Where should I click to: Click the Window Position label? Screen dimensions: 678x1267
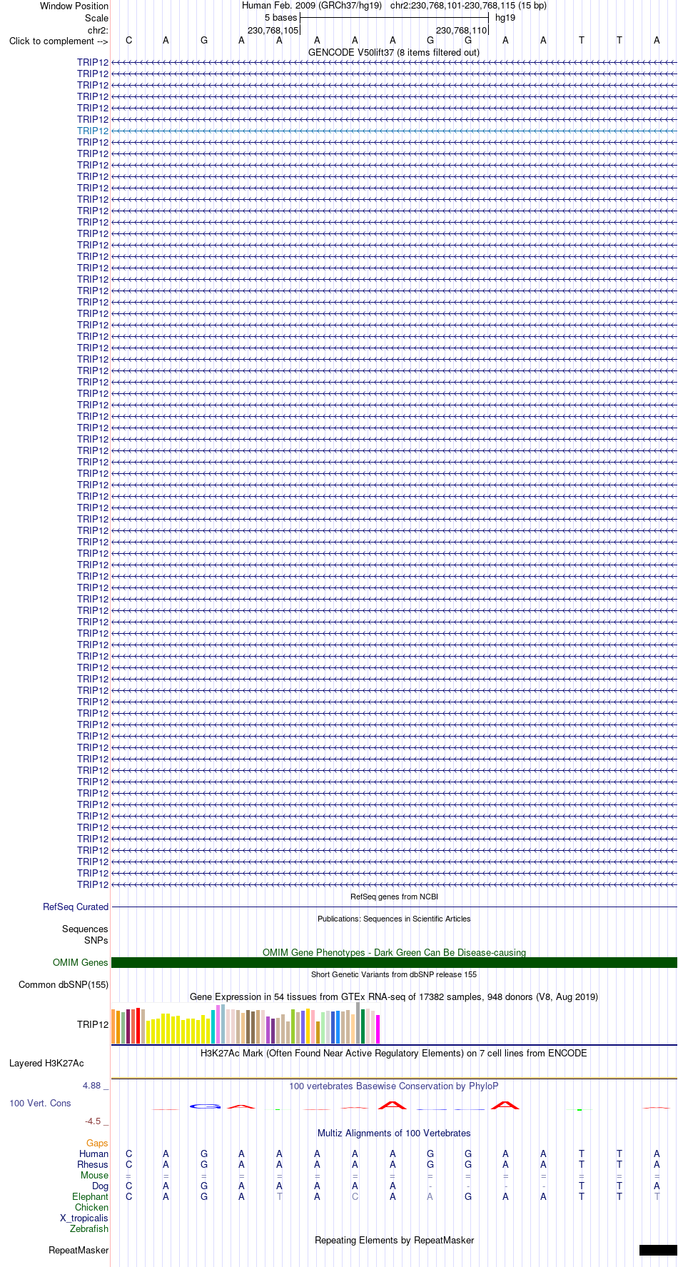74,6
